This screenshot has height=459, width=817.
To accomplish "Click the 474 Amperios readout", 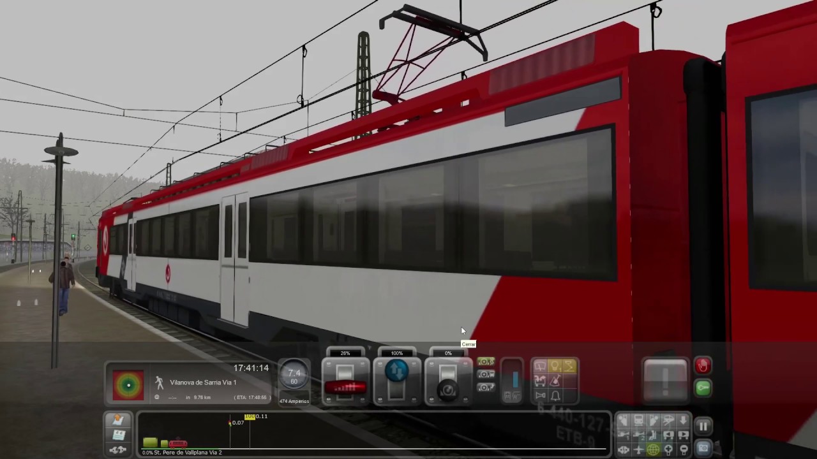I will point(294,401).
